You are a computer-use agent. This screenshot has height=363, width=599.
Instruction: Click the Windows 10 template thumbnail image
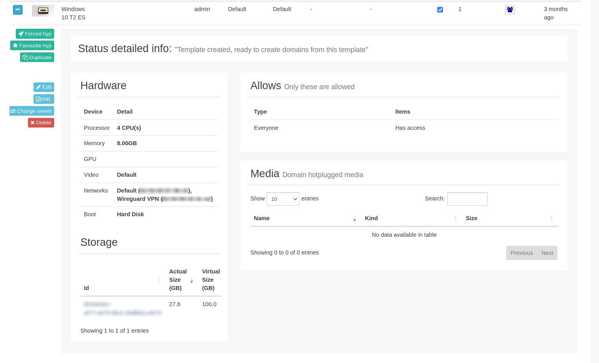pyautogui.click(x=43, y=11)
